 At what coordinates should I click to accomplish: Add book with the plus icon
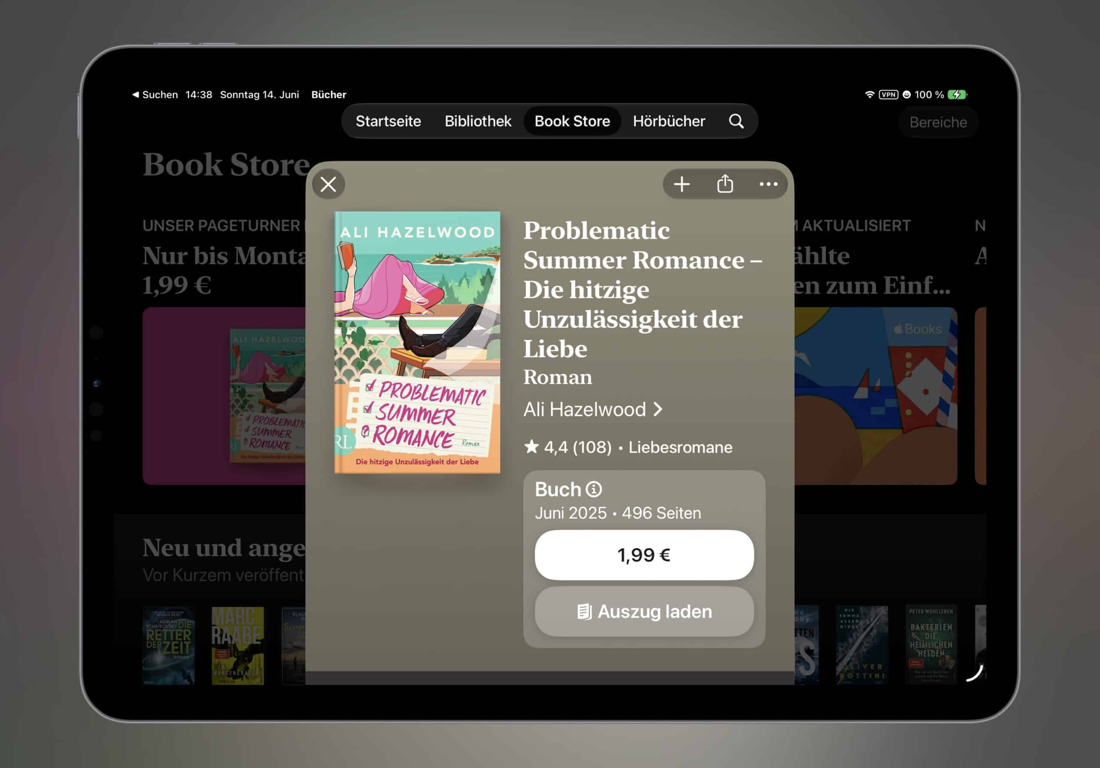click(681, 184)
